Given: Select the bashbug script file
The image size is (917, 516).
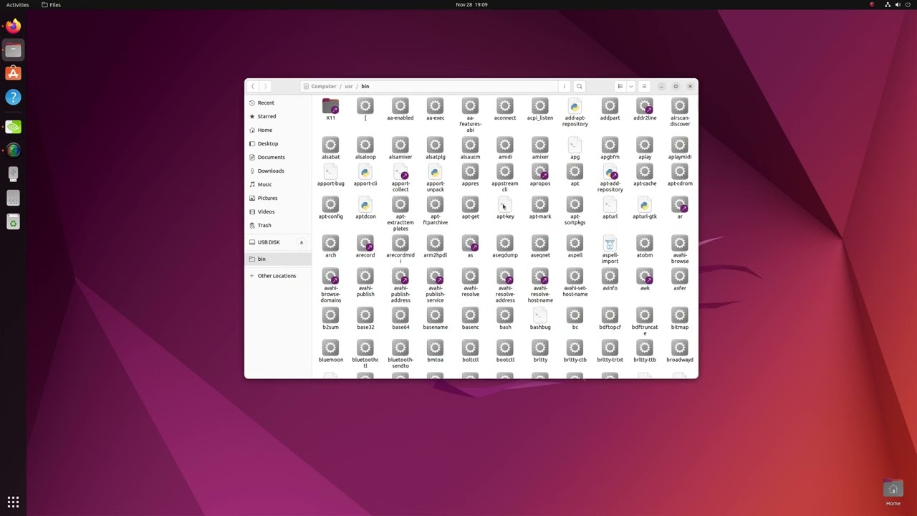Looking at the screenshot, I should click(540, 318).
